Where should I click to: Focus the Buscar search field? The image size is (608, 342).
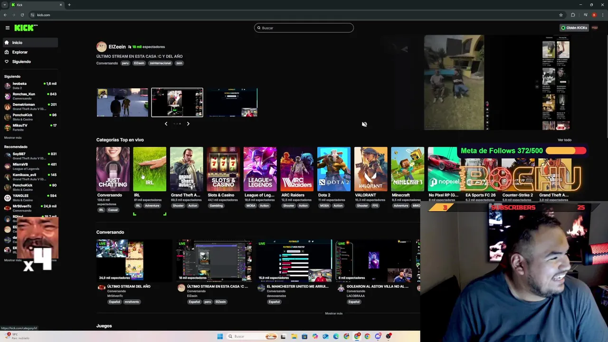point(304,28)
